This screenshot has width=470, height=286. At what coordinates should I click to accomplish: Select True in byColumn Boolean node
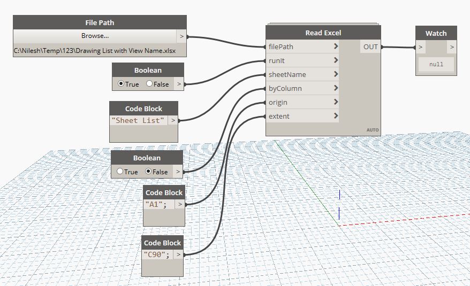pyautogui.click(x=120, y=171)
